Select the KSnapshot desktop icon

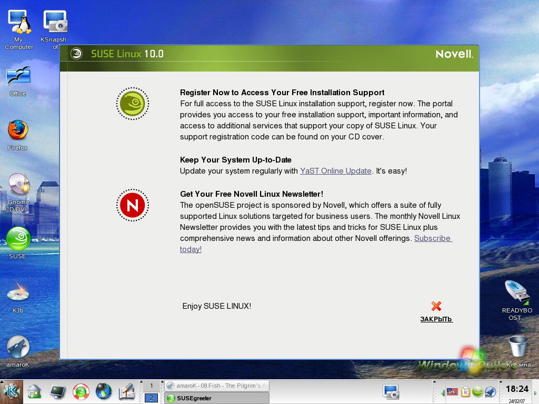pyautogui.click(x=54, y=29)
